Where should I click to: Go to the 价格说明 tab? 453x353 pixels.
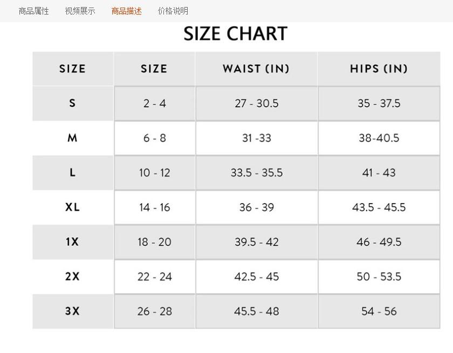click(173, 11)
